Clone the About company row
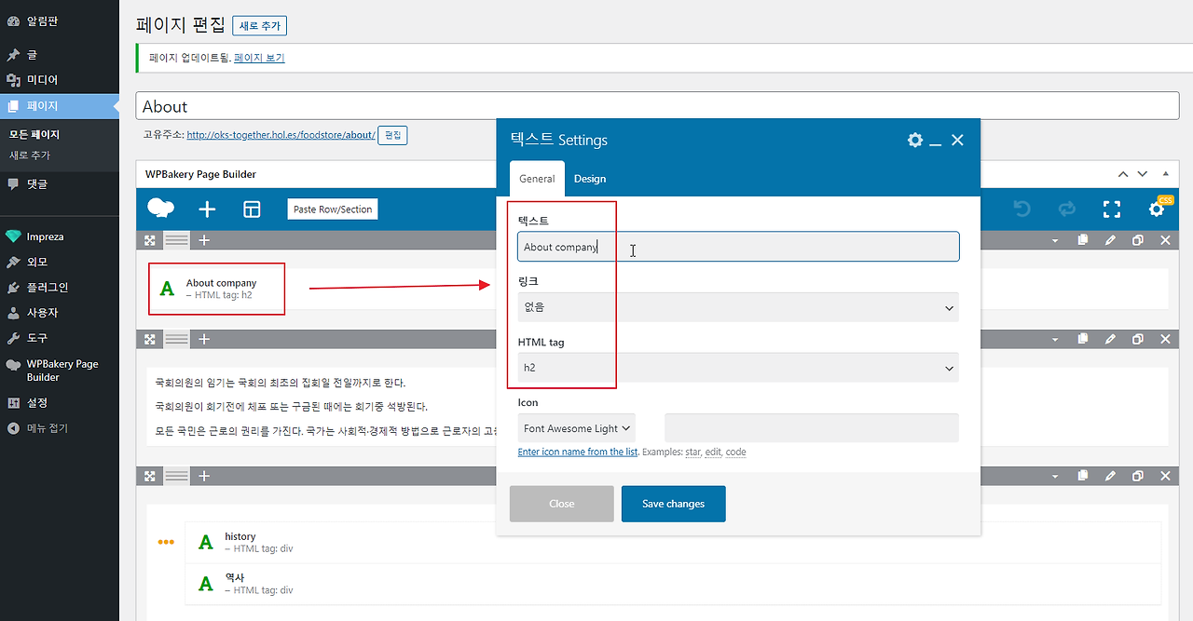This screenshot has height=621, width=1193. point(1138,240)
